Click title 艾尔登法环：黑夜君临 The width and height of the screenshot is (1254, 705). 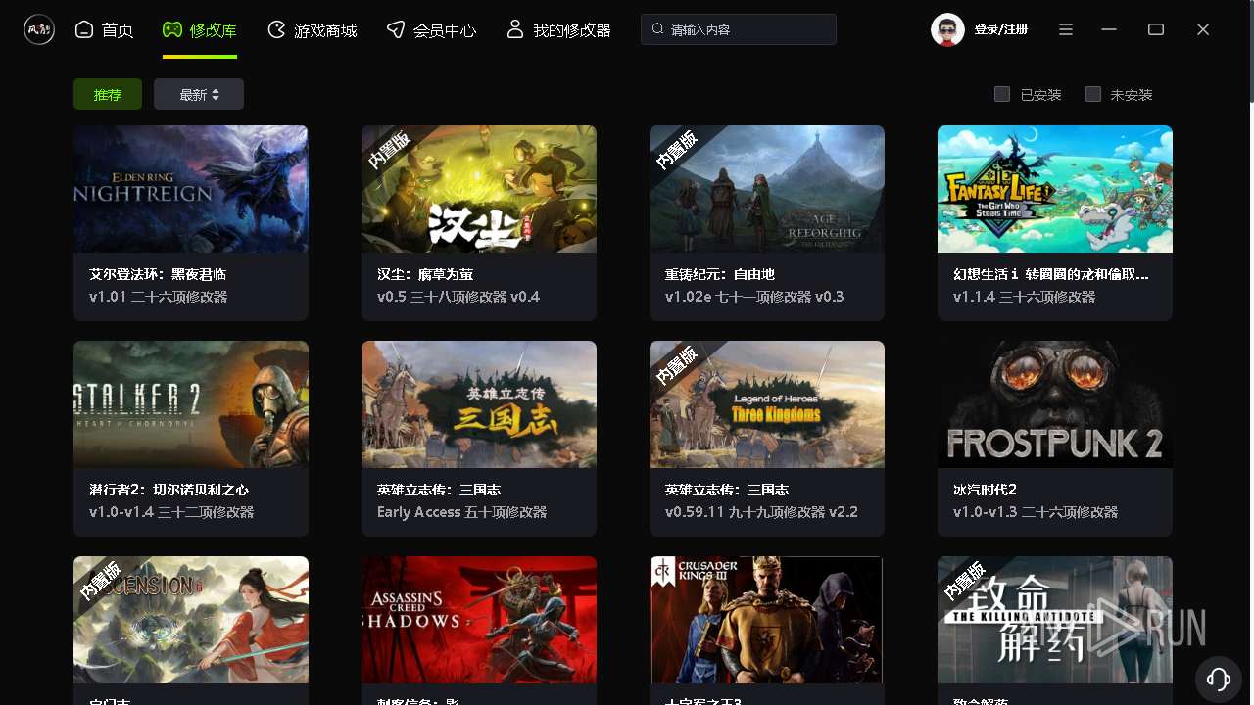pos(158,274)
